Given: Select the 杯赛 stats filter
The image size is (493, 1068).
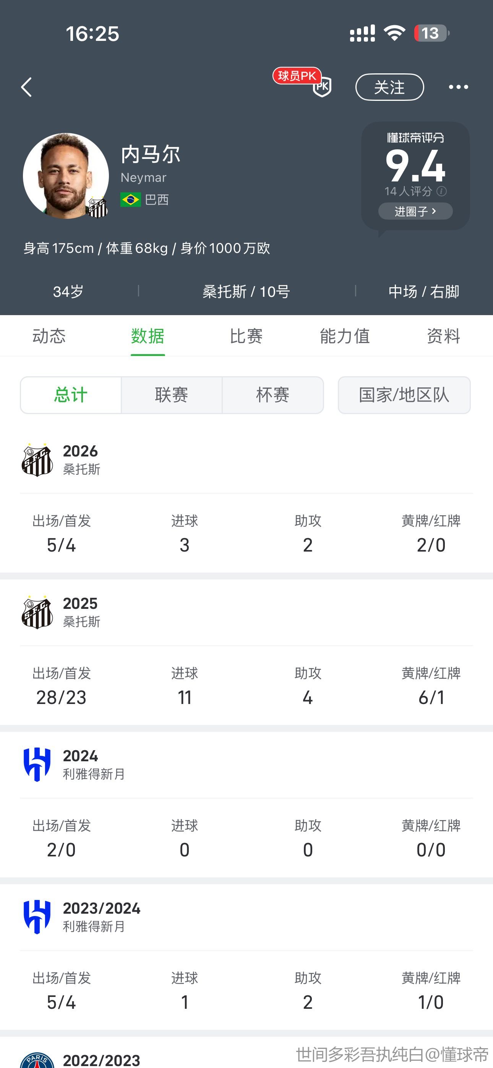Looking at the screenshot, I should point(272,395).
